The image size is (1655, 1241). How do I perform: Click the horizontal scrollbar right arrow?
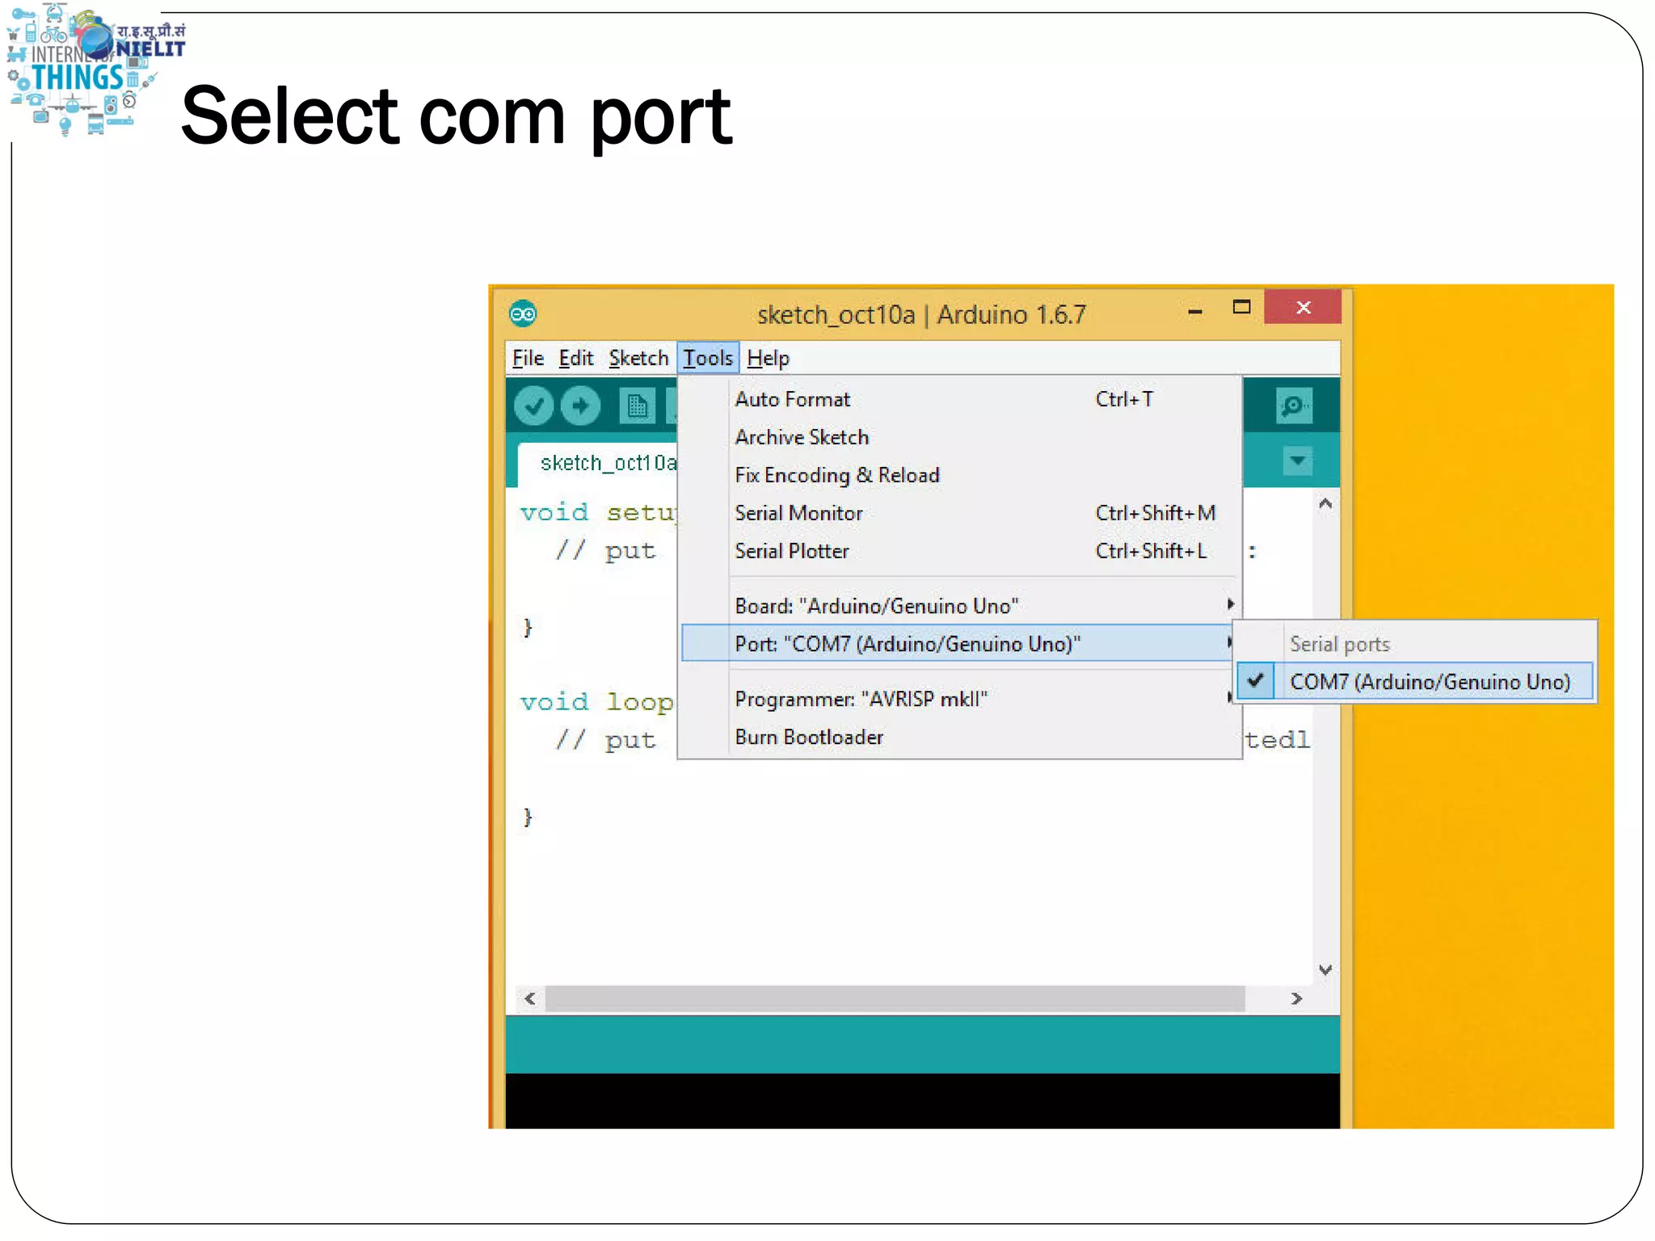1297,999
